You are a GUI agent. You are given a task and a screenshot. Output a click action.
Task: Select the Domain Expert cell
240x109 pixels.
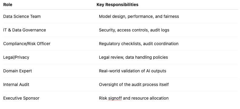pyautogui.click(x=18, y=71)
